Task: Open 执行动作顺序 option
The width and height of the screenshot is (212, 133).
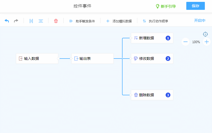Action: (x=155, y=21)
